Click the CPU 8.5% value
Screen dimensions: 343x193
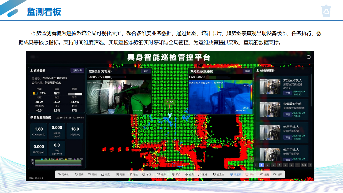57,110
